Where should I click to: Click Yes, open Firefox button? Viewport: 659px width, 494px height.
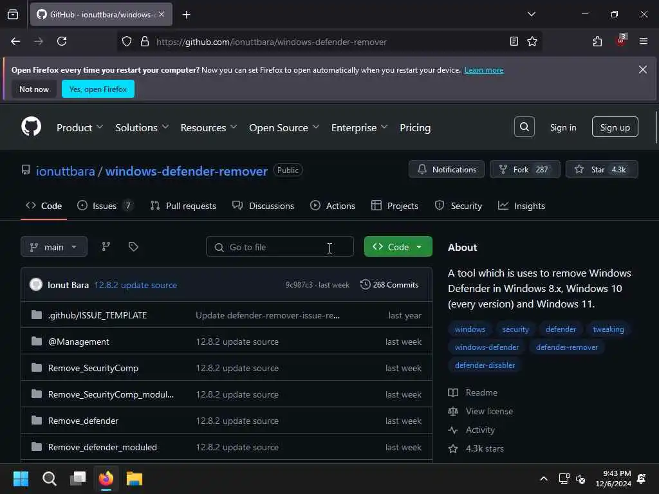tap(98, 89)
